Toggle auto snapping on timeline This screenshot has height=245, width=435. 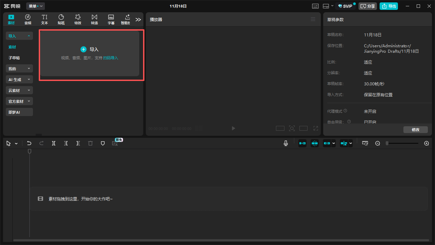tap(315, 143)
